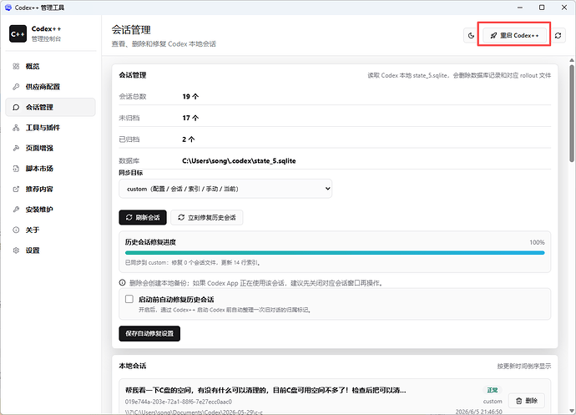Open the 关于 page
Viewport: 576px width, 415px height.
(50, 230)
